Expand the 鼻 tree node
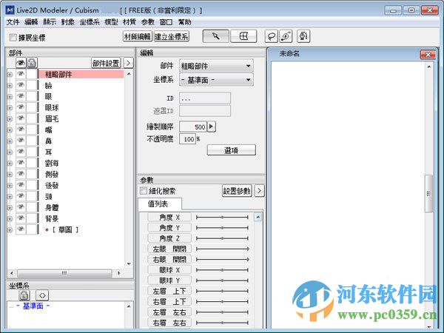Screen dimensions: 444x333 tap(10, 141)
